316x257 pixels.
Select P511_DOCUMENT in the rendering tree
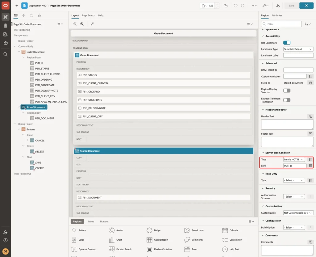(44, 118)
